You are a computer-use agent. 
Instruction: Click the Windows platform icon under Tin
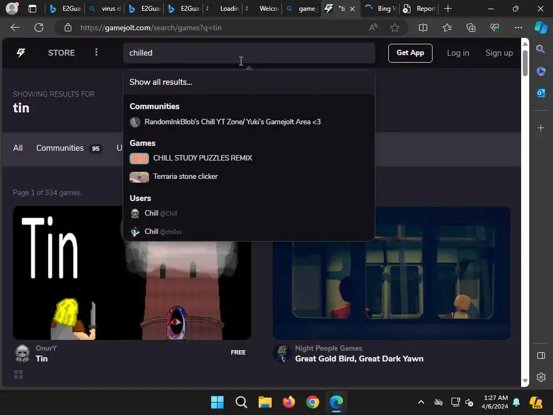pos(18,374)
